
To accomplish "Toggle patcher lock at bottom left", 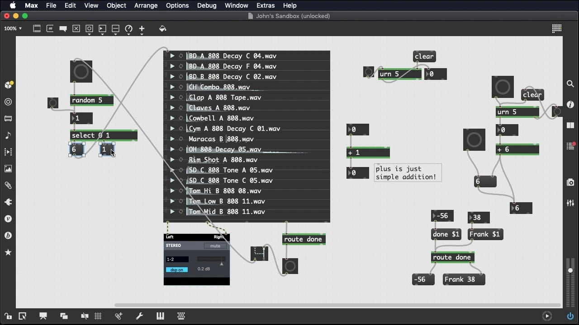I will (x=8, y=316).
